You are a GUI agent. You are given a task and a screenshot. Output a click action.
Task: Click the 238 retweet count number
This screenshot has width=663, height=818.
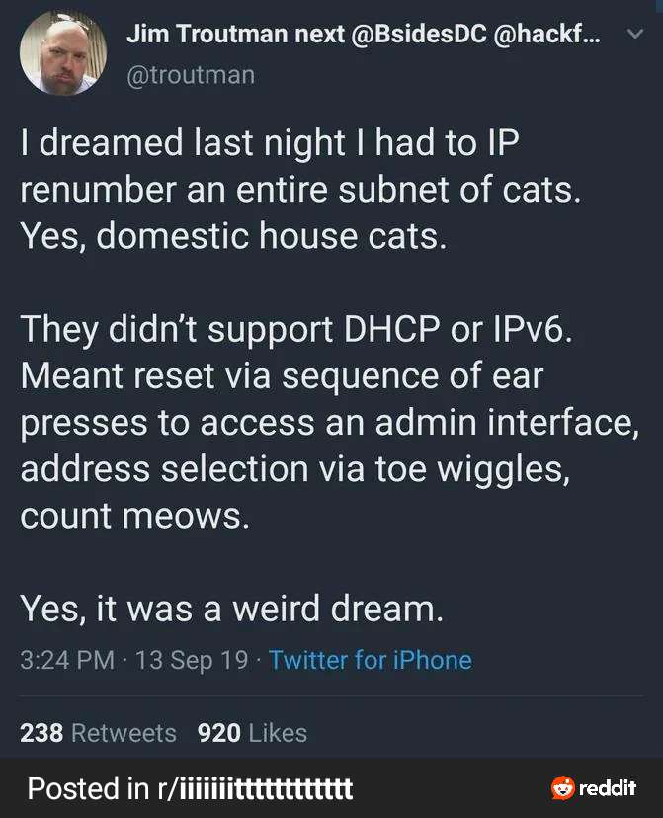[41, 733]
